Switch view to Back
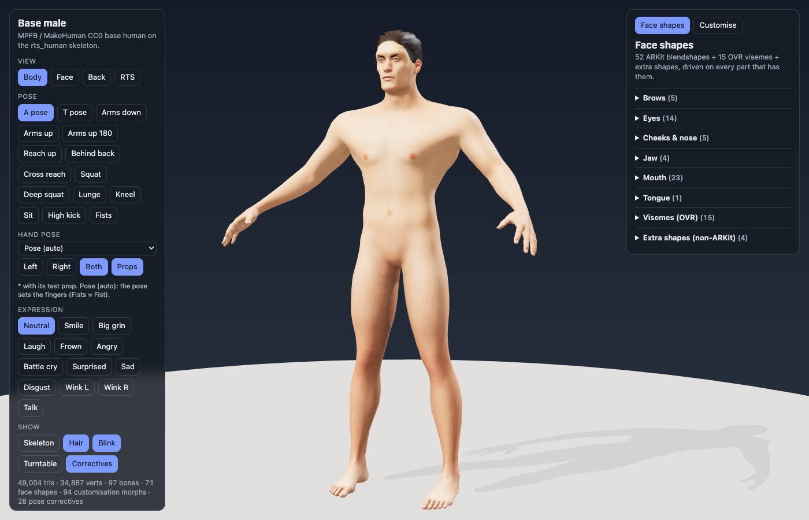809x520 pixels. (97, 77)
